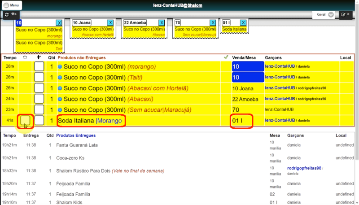
Task: Click Soda Italiana on the 01 I ticket
Action: pos(234,29)
